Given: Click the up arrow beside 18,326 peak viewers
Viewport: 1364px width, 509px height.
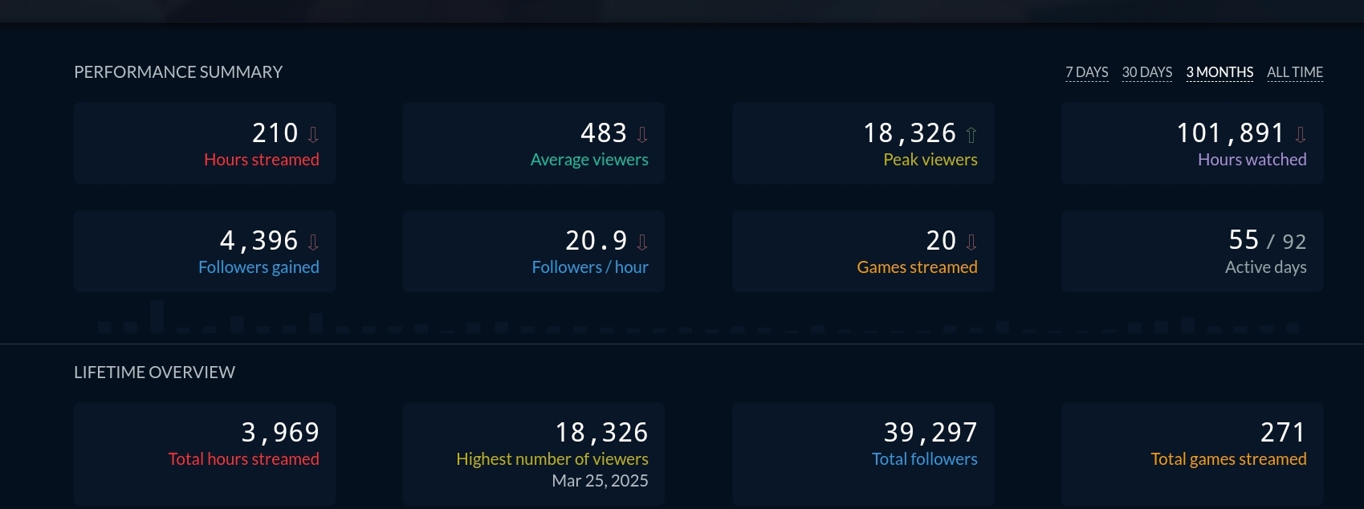Looking at the screenshot, I should pos(971,135).
